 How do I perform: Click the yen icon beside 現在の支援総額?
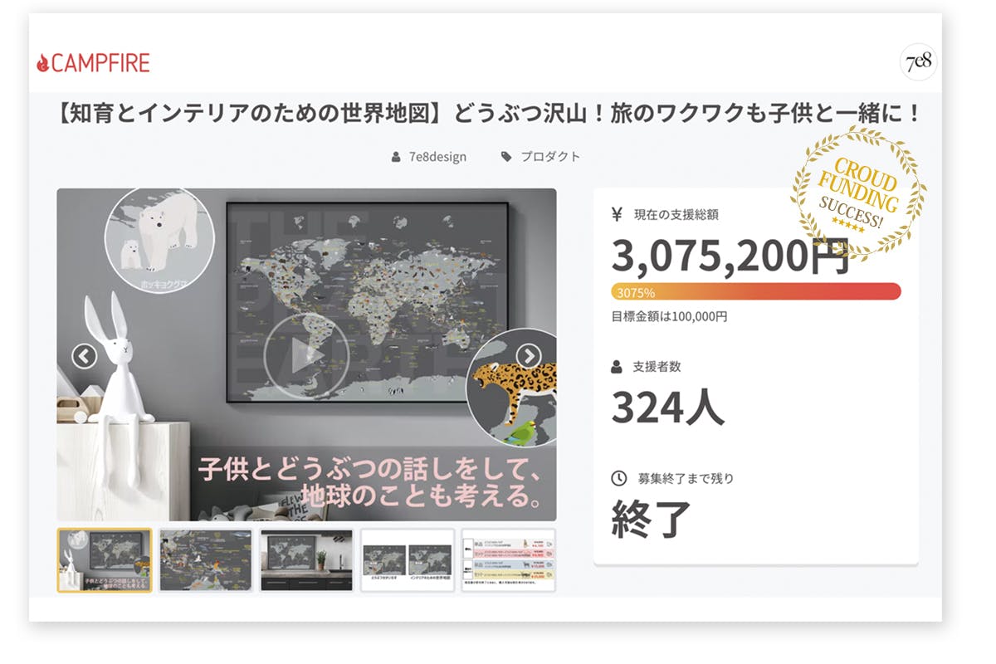[x=617, y=215]
